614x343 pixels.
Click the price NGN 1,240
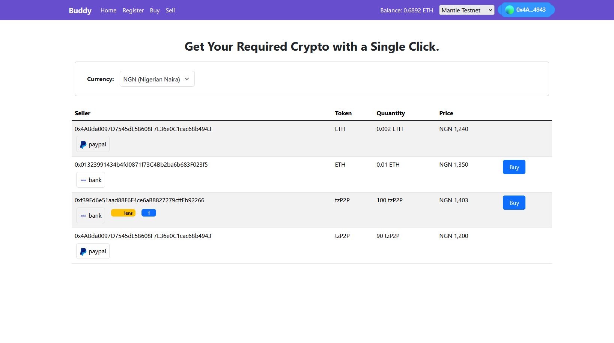[454, 129]
